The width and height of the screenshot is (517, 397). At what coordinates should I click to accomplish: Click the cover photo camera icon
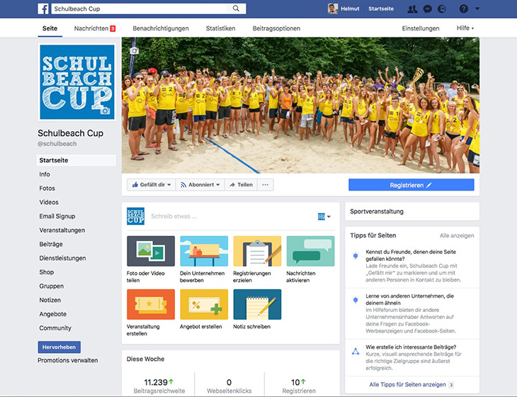point(134,51)
